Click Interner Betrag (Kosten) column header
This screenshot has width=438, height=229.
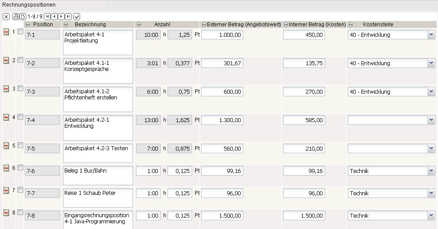pos(317,25)
